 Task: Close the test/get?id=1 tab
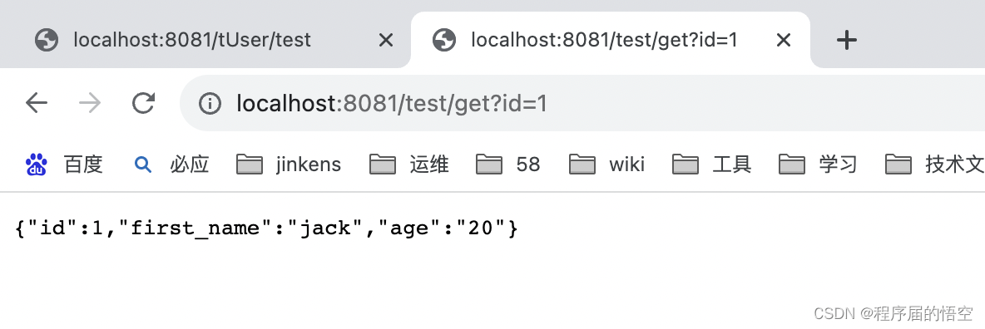point(784,40)
